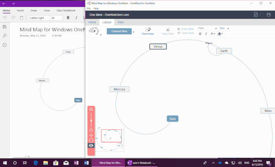Toggle bold in OneMind ribbon
This screenshot has width=275, height=167.
(200, 34)
